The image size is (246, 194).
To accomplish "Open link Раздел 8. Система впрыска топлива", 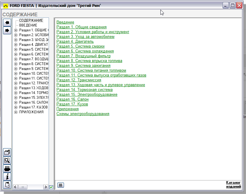I will (89, 61).
